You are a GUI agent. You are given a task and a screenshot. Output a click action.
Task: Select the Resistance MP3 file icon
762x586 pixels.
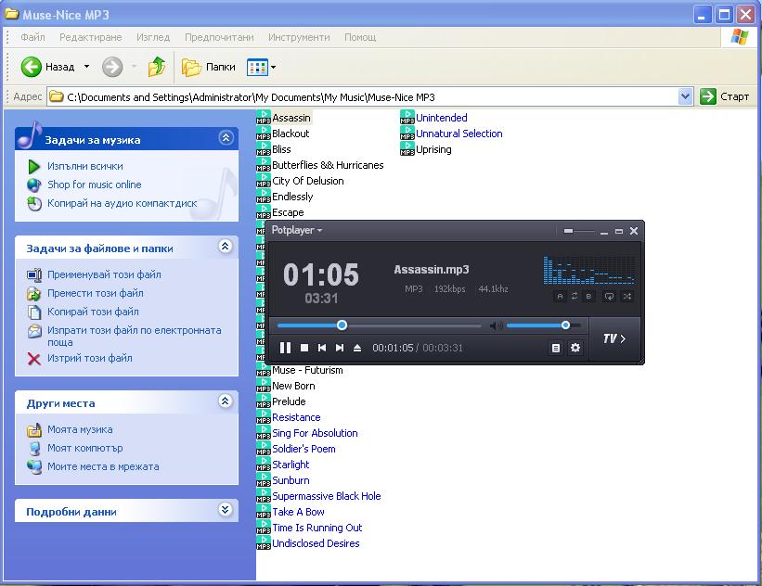pos(264,417)
